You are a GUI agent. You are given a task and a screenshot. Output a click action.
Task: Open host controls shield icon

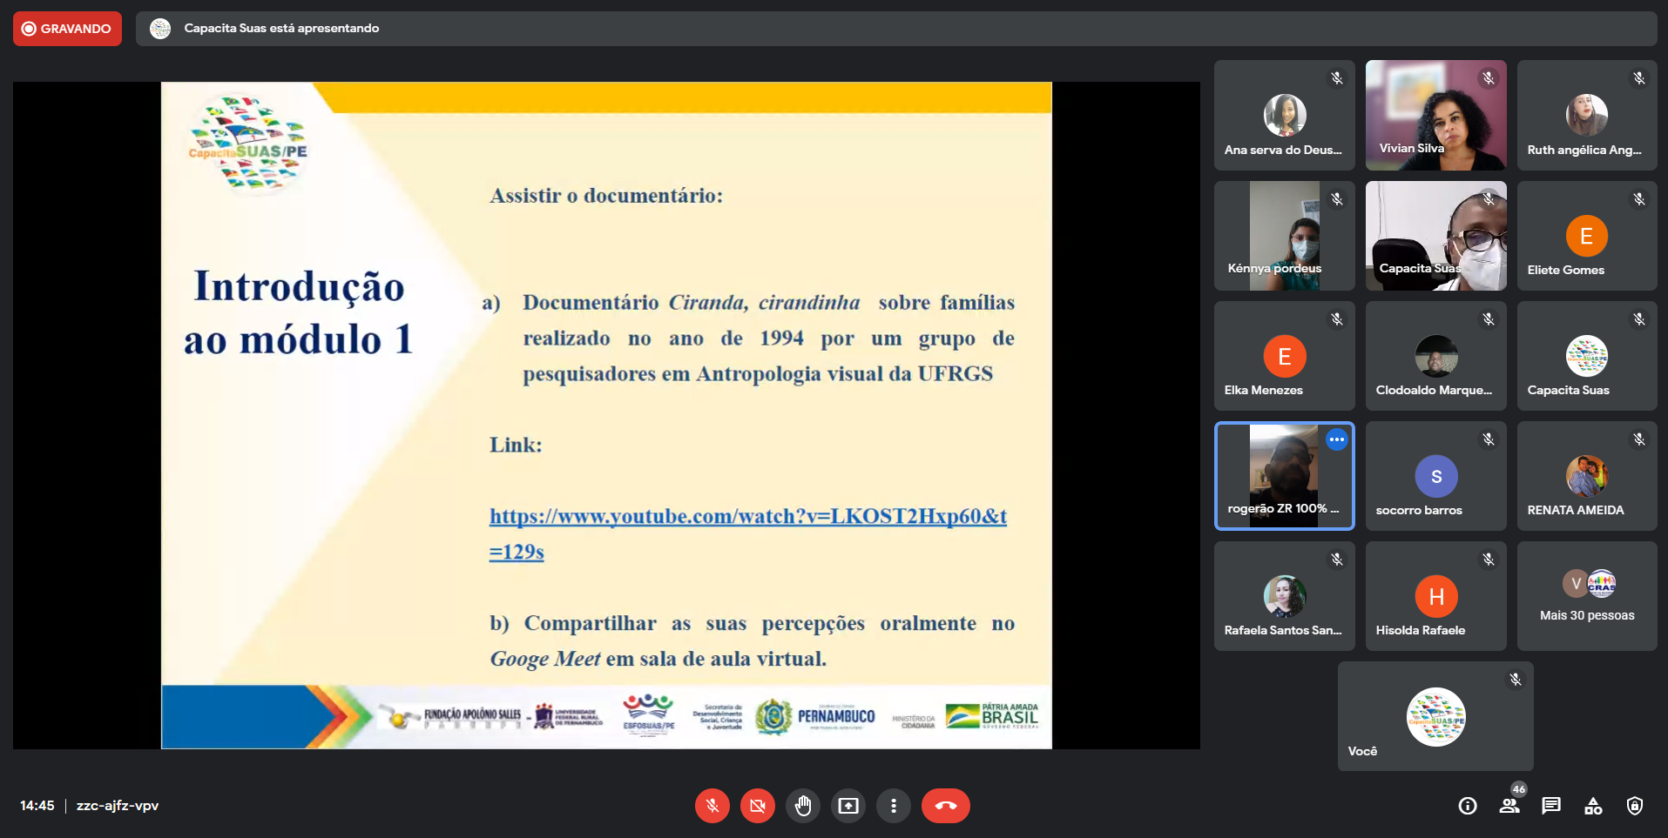click(x=1635, y=806)
